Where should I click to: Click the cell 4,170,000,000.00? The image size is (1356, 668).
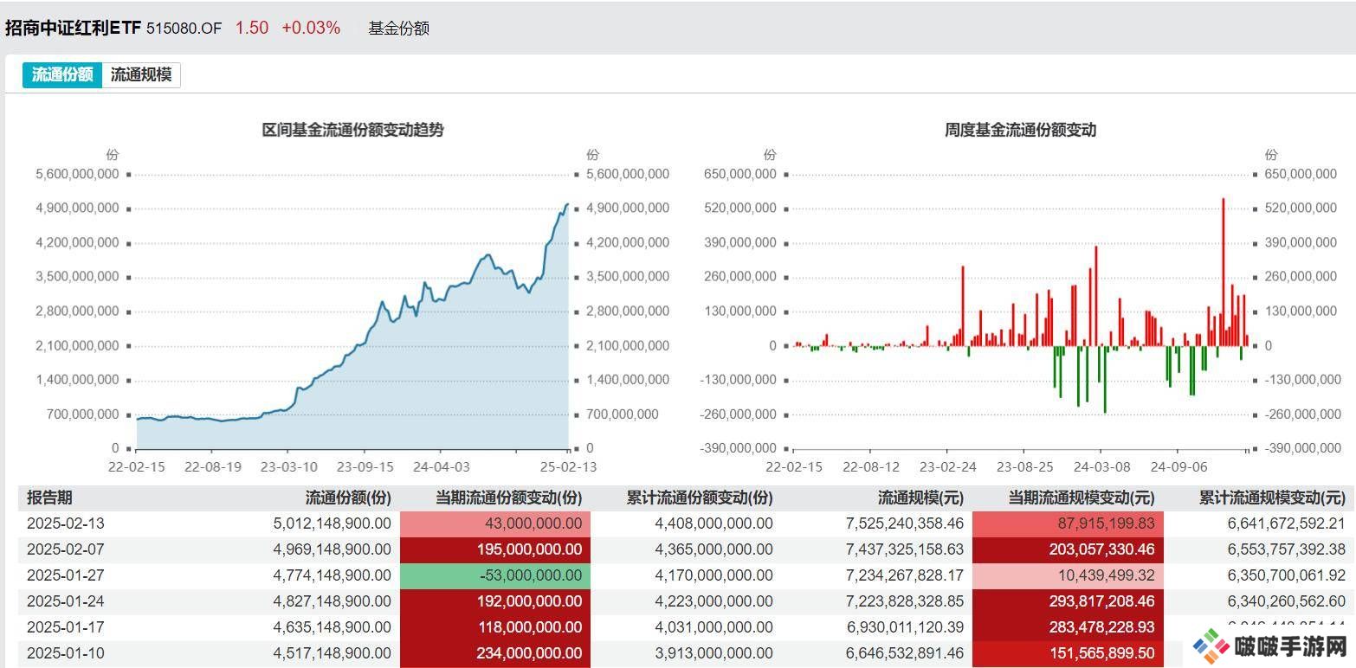[714, 575]
